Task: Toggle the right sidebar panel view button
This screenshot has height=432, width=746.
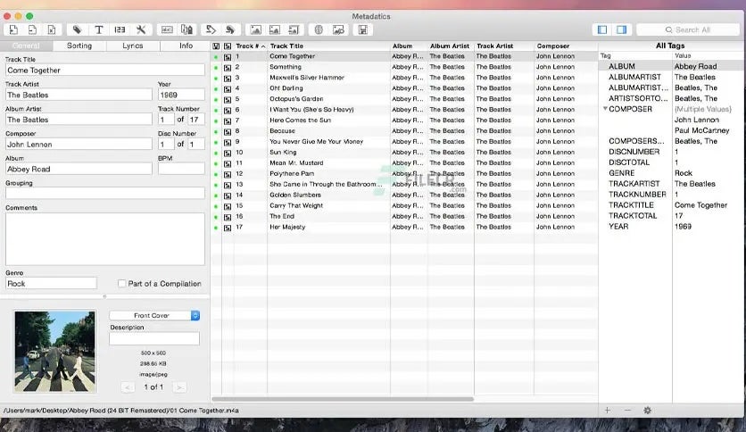Action: (621, 29)
